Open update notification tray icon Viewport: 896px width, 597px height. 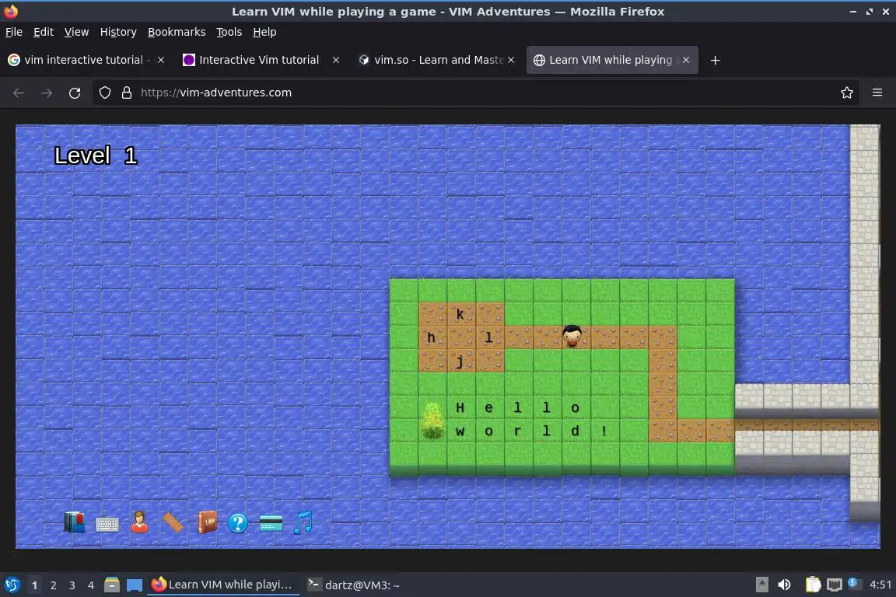point(852,583)
